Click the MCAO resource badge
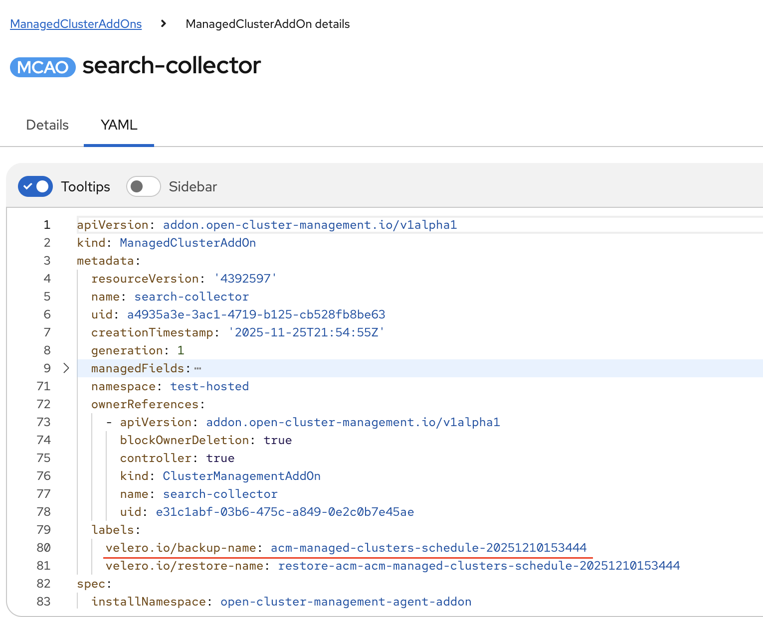This screenshot has width=763, height=617. 43,67
